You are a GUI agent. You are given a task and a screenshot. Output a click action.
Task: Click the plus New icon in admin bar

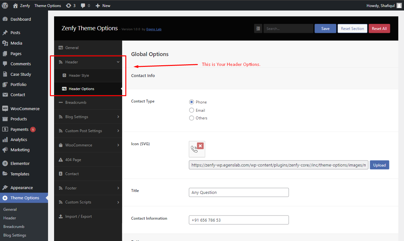click(98, 6)
